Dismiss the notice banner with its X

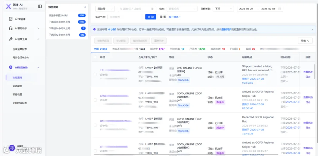pyautogui.click(x=313, y=29)
